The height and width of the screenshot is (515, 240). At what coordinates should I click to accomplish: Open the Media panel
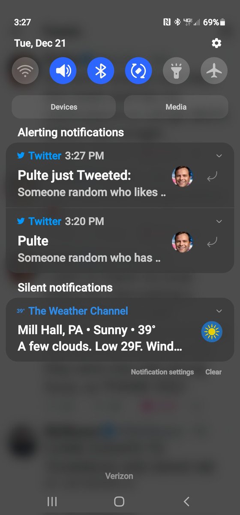pyautogui.click(x=176, y=107)
